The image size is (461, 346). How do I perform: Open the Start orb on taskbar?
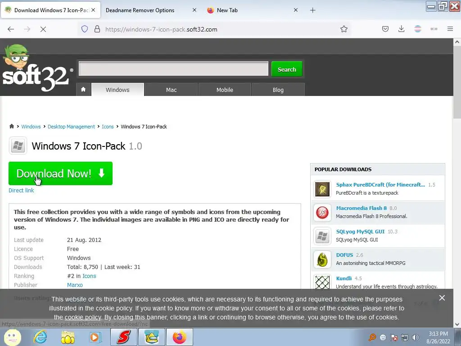(12, 337)
